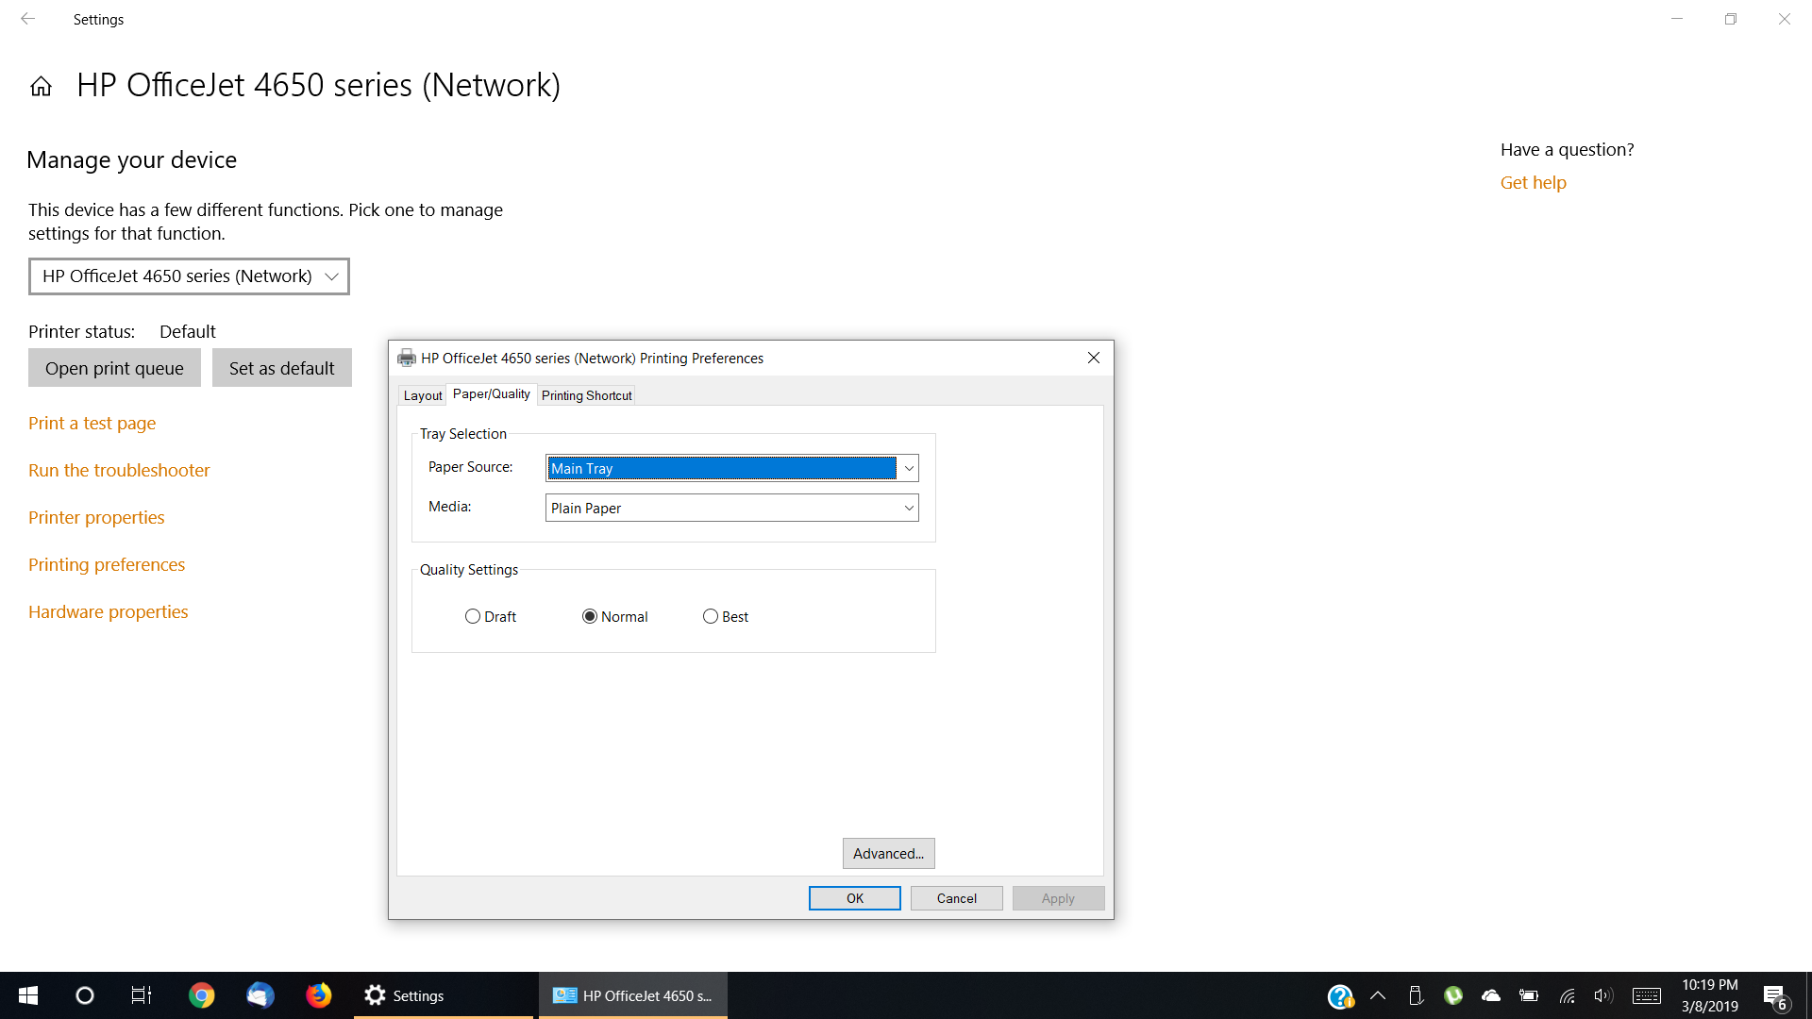Check battery status icon
This screenshot has width=1812, height=1019.
pyautogui.click(x=1529, y=995)
